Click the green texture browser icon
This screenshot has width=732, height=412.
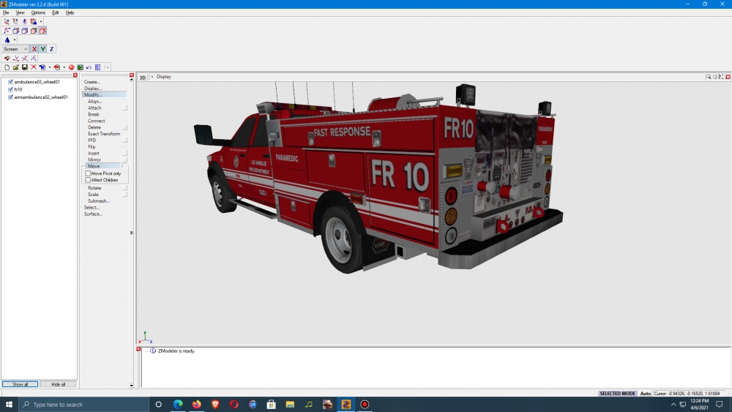point(81,67)
